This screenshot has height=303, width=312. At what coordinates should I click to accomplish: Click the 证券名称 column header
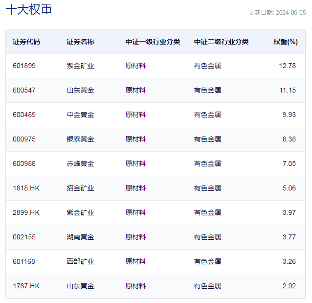click(x=80, y=42)
